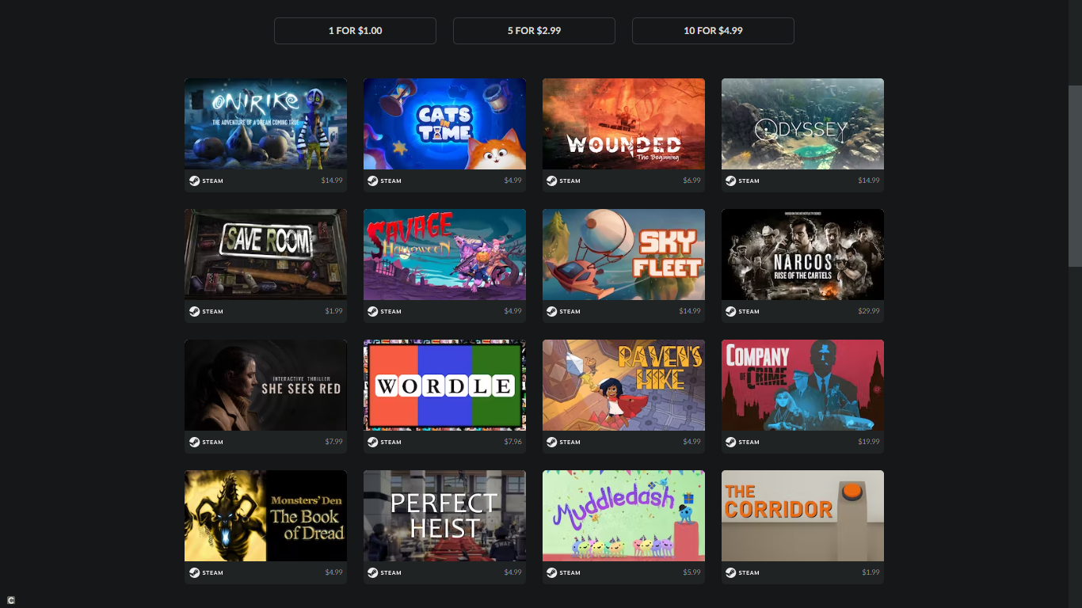The height and width of the screenshot is (608, 1082).
Task: Click the Steam icon under Perfect Heist
Action: [373, 572]
